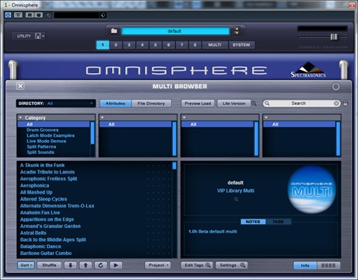
Task: Click the host compare/snapshot icon
Action: pos(18,15)
